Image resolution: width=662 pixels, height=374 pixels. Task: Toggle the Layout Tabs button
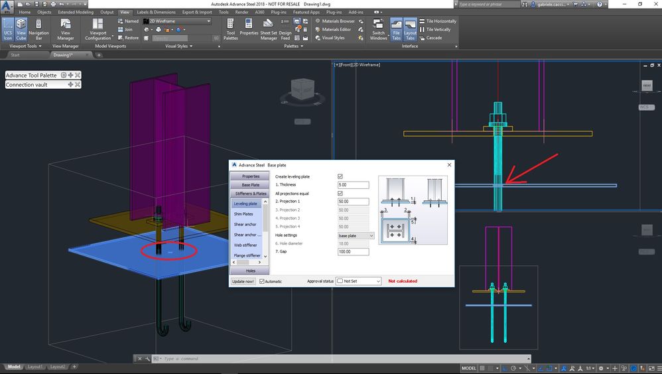[x=410, y=29]
